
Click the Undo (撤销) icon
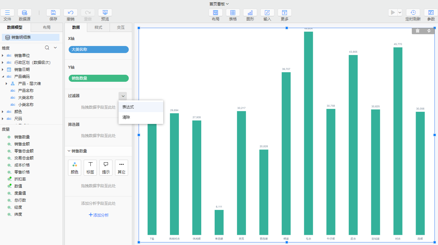[71, 13]
